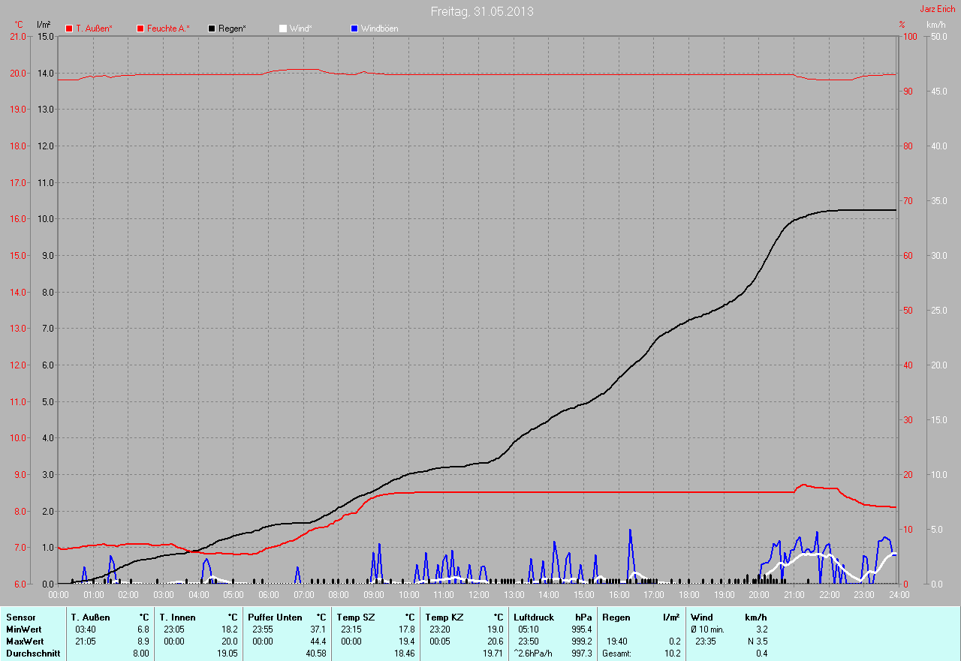
Task: Select the Luftdruck column header
Action: click(532, 617)
